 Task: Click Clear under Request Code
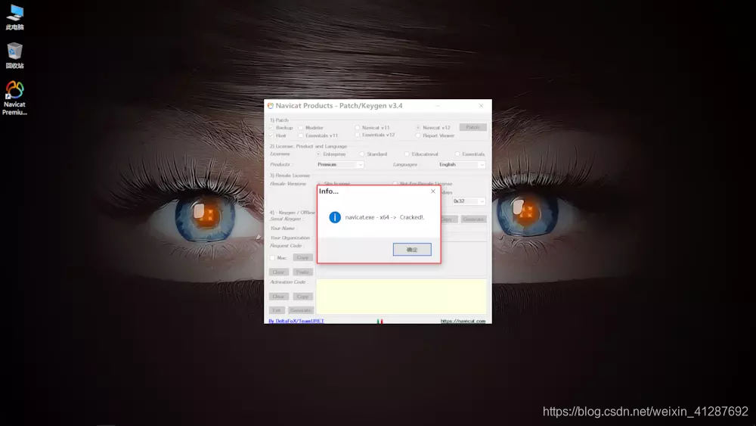tap(279, 272)
